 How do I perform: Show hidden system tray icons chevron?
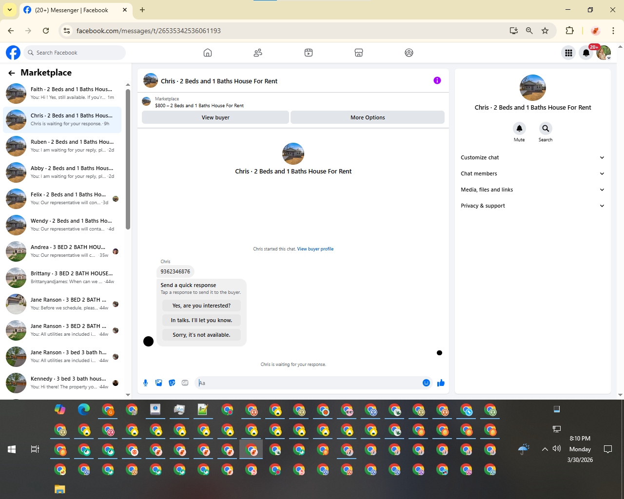tap(545, 449)
